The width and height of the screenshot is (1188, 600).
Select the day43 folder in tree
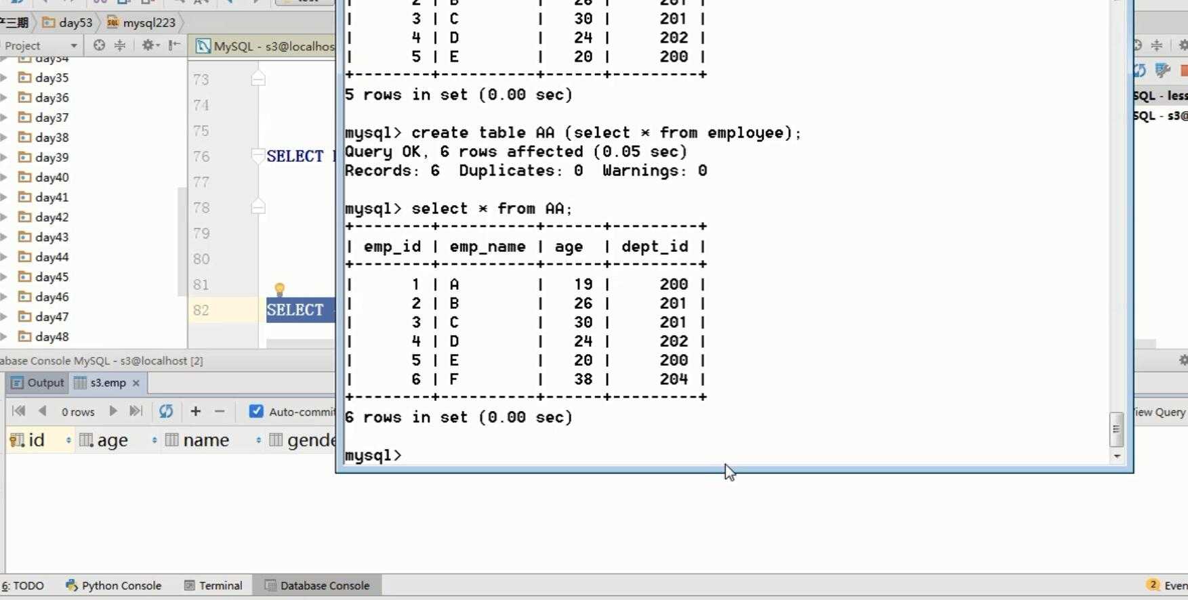click(x=43, y=237)
